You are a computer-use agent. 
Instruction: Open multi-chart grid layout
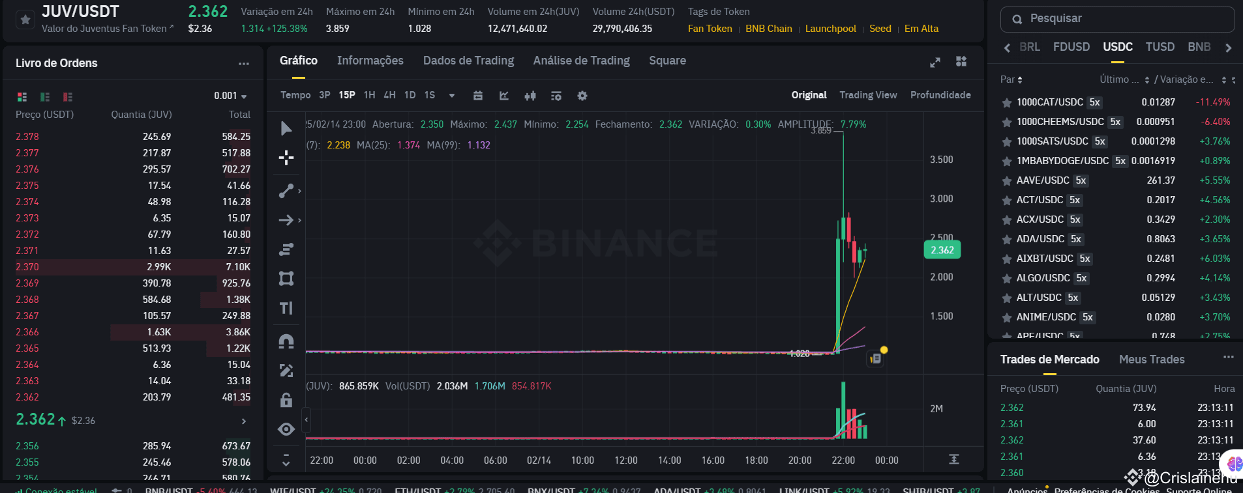961,61
